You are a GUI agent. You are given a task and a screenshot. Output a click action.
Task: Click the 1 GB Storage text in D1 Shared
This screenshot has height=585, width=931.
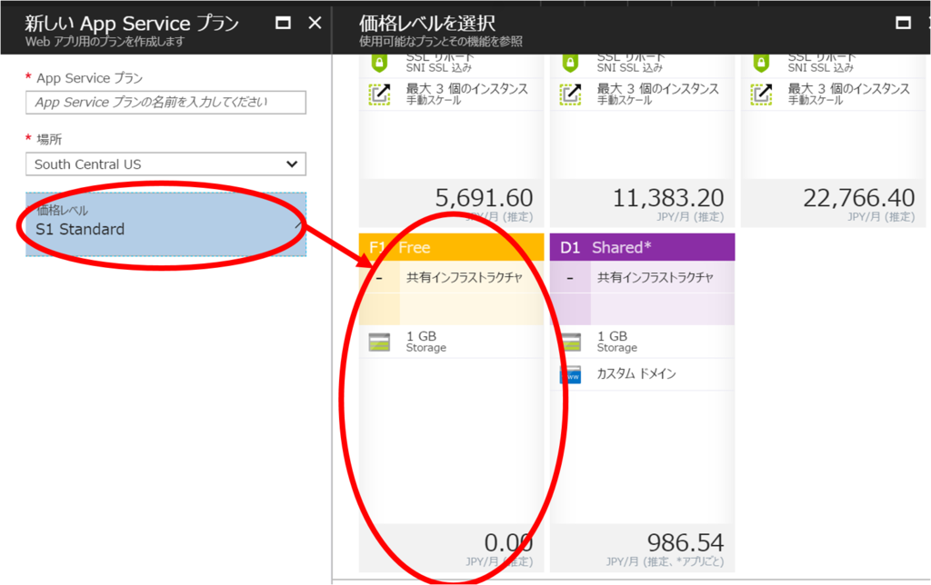point(617,342)
